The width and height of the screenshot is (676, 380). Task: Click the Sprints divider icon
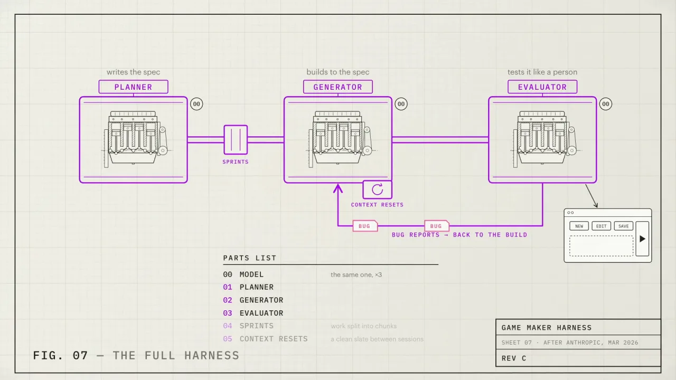point(236,140)
